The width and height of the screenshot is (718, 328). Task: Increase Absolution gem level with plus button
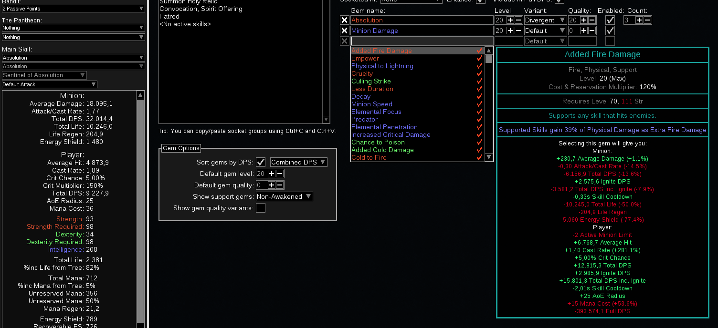tap(510, 20)
